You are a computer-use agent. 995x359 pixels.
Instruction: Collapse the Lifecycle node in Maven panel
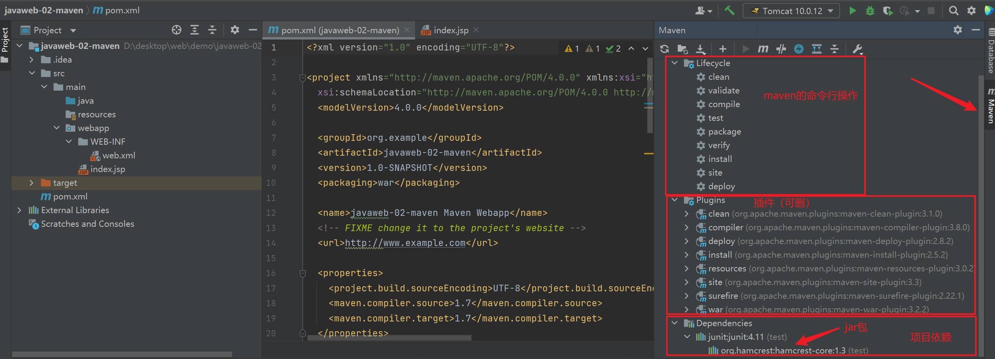point(675,63)
